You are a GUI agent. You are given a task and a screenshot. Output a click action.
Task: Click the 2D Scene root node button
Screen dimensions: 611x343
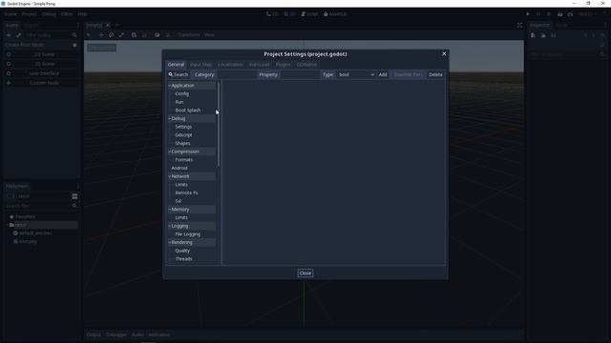44,54
